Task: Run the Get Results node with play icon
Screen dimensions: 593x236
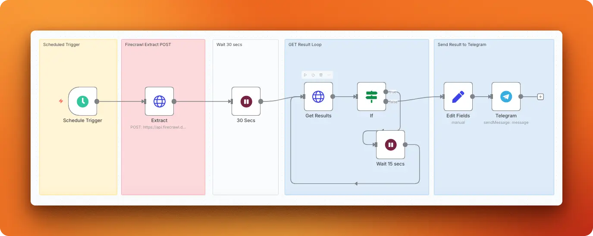Action: coord(306,75)
